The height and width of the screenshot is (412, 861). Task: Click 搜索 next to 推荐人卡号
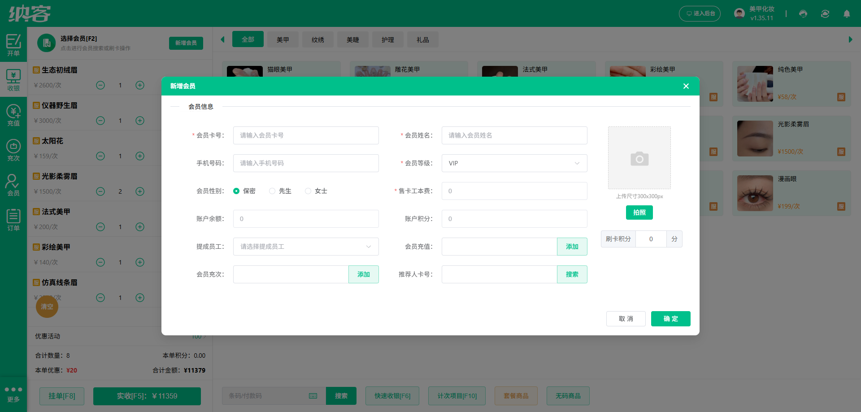click(x=572, y=274)
